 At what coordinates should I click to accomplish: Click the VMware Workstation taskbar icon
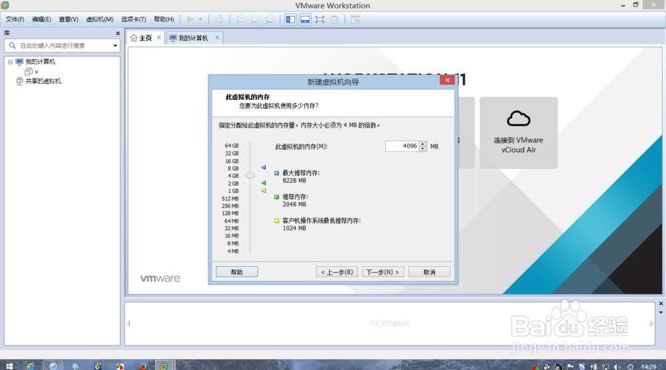[x=164, y=366]
